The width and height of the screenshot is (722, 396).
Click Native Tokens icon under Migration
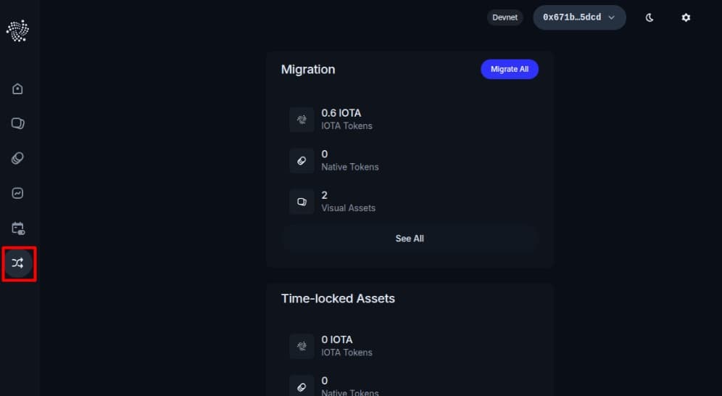pyautogui.click(x=302, y=160)
